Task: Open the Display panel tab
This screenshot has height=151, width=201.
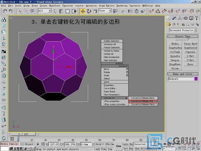Action: [191, 18]
